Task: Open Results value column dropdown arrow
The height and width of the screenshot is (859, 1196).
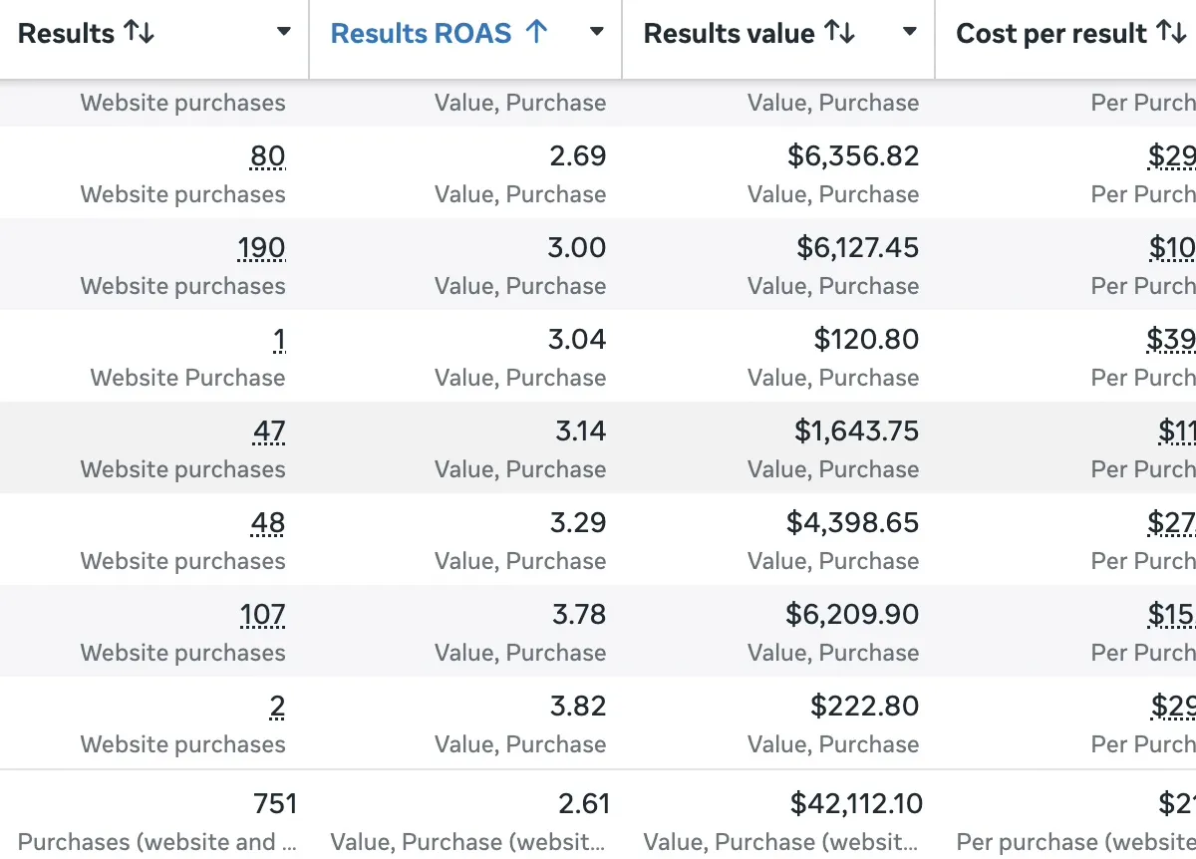Action: click(910, 33)
